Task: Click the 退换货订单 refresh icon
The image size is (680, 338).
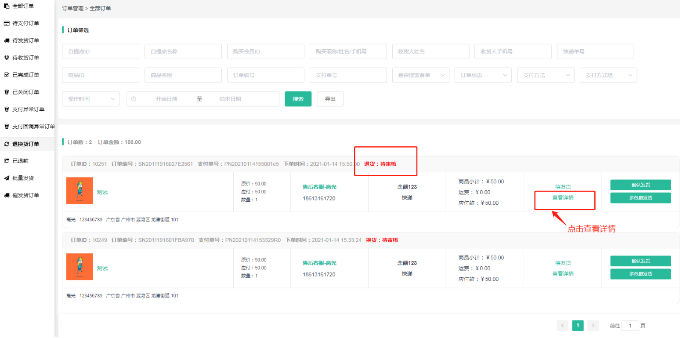Action: (7, 144)
